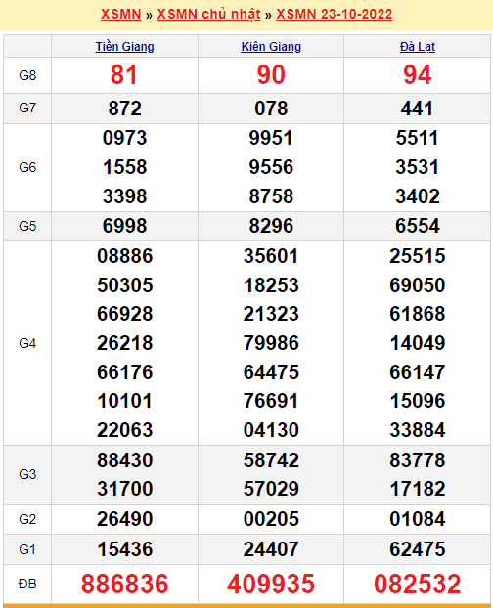
Task: Select Kiên Giang G7 number 078
Action: 271,109
